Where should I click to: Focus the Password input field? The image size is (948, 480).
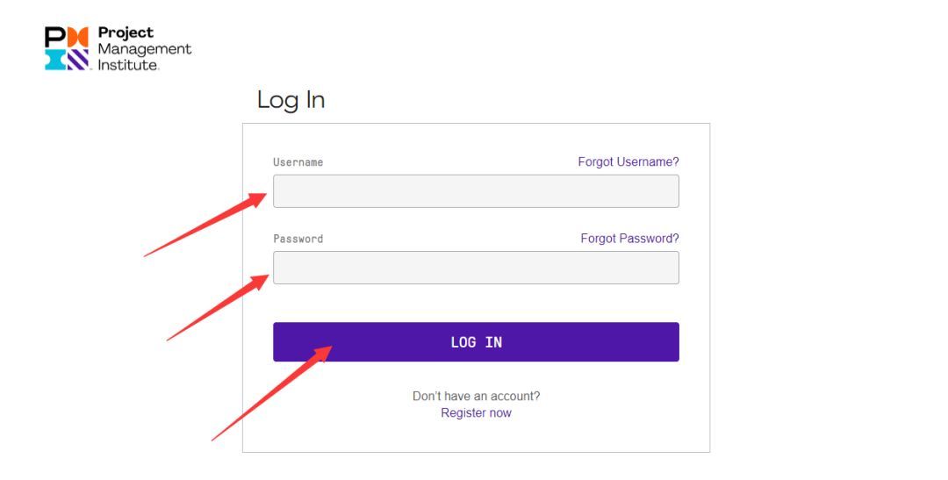tap(476, 268)
